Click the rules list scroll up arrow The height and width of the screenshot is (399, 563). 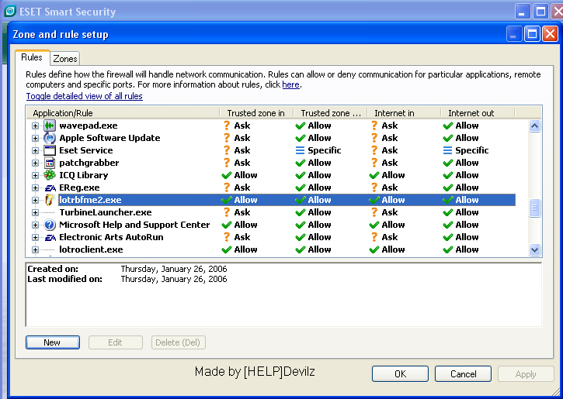coord(534,126)
